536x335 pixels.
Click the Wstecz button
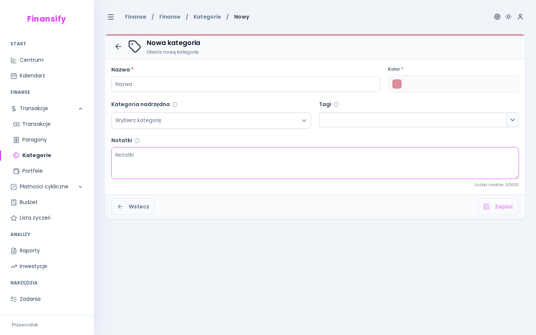tap(133, 207)
